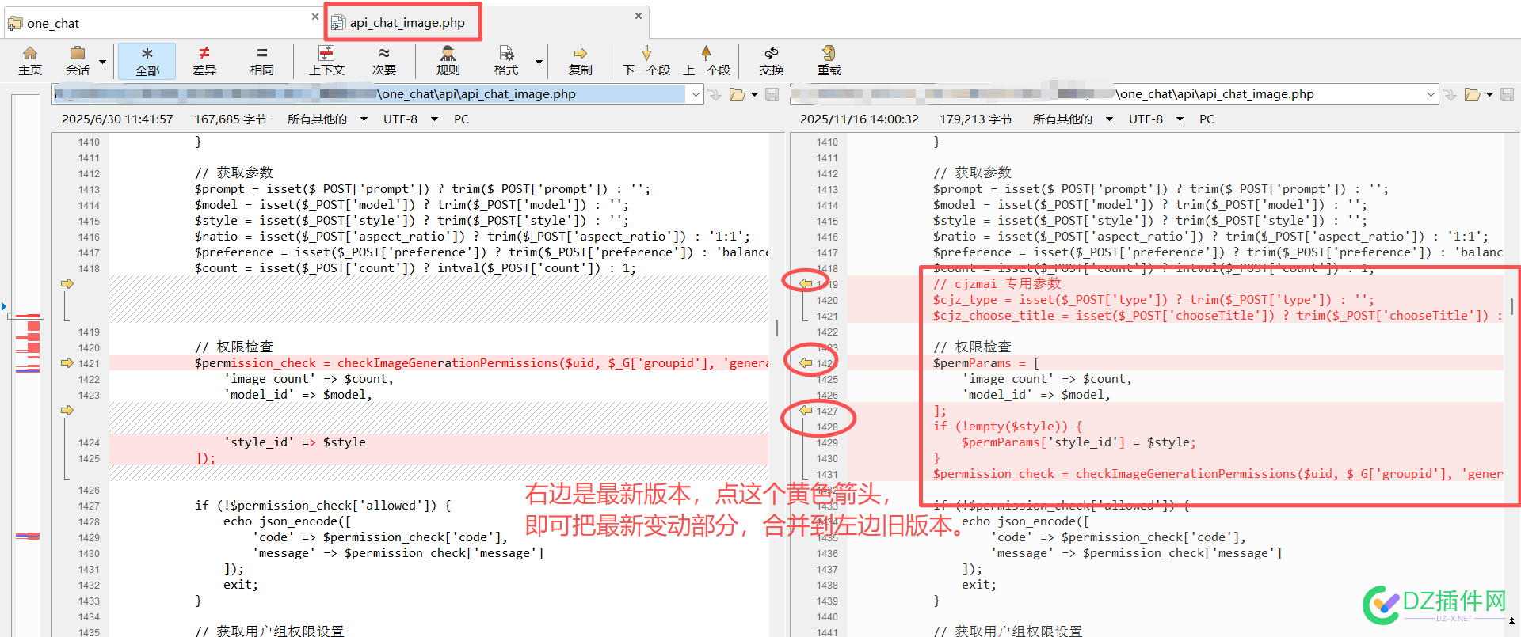Image resolution: width=1521 pixels, height=637 pixels.
Task: Jump to 下一个段 next section
Action: 646,61
